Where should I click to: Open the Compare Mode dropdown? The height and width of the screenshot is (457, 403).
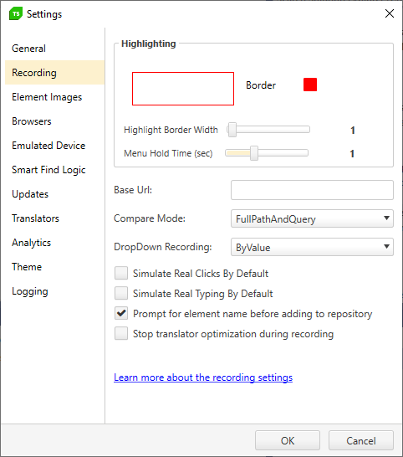click(x=312, y=218)
